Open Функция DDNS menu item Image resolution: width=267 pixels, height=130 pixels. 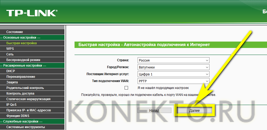(32, 116)
